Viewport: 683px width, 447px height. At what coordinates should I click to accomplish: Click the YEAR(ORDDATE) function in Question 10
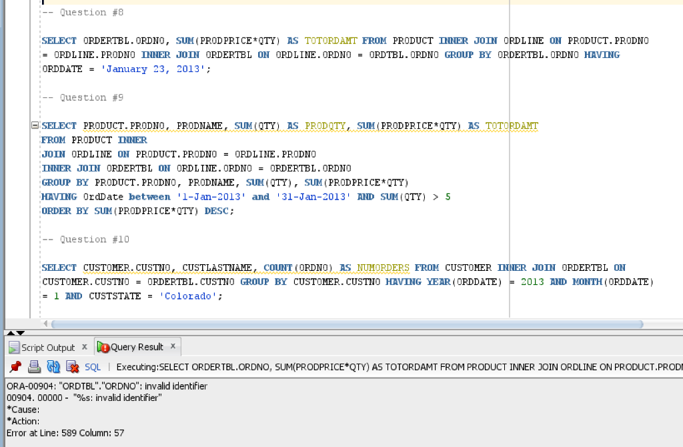click(x=464, y=282)
